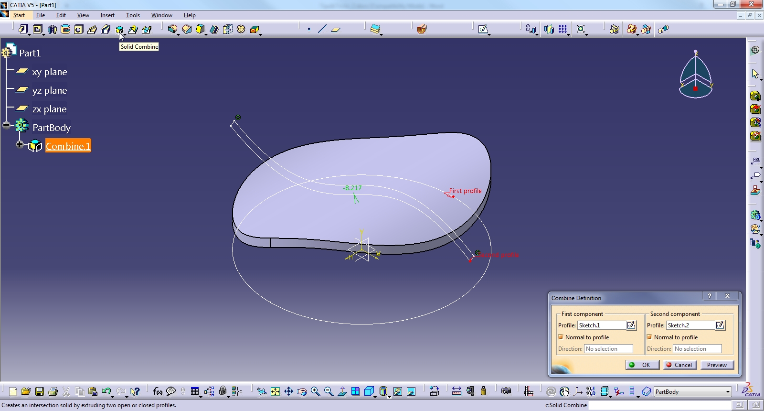764x411 pixels.
Task: Click the sketch edit button beside Sketch.2
Action: (x=720, y=325)
